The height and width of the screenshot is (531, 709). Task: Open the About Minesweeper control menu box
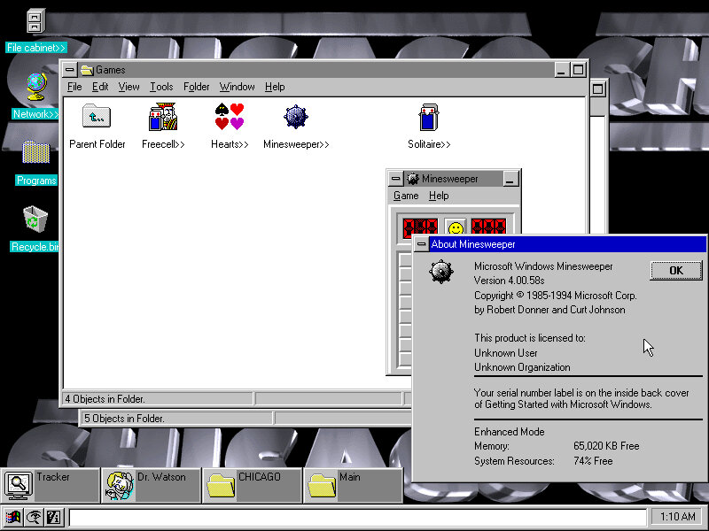[x=421, y=244]
